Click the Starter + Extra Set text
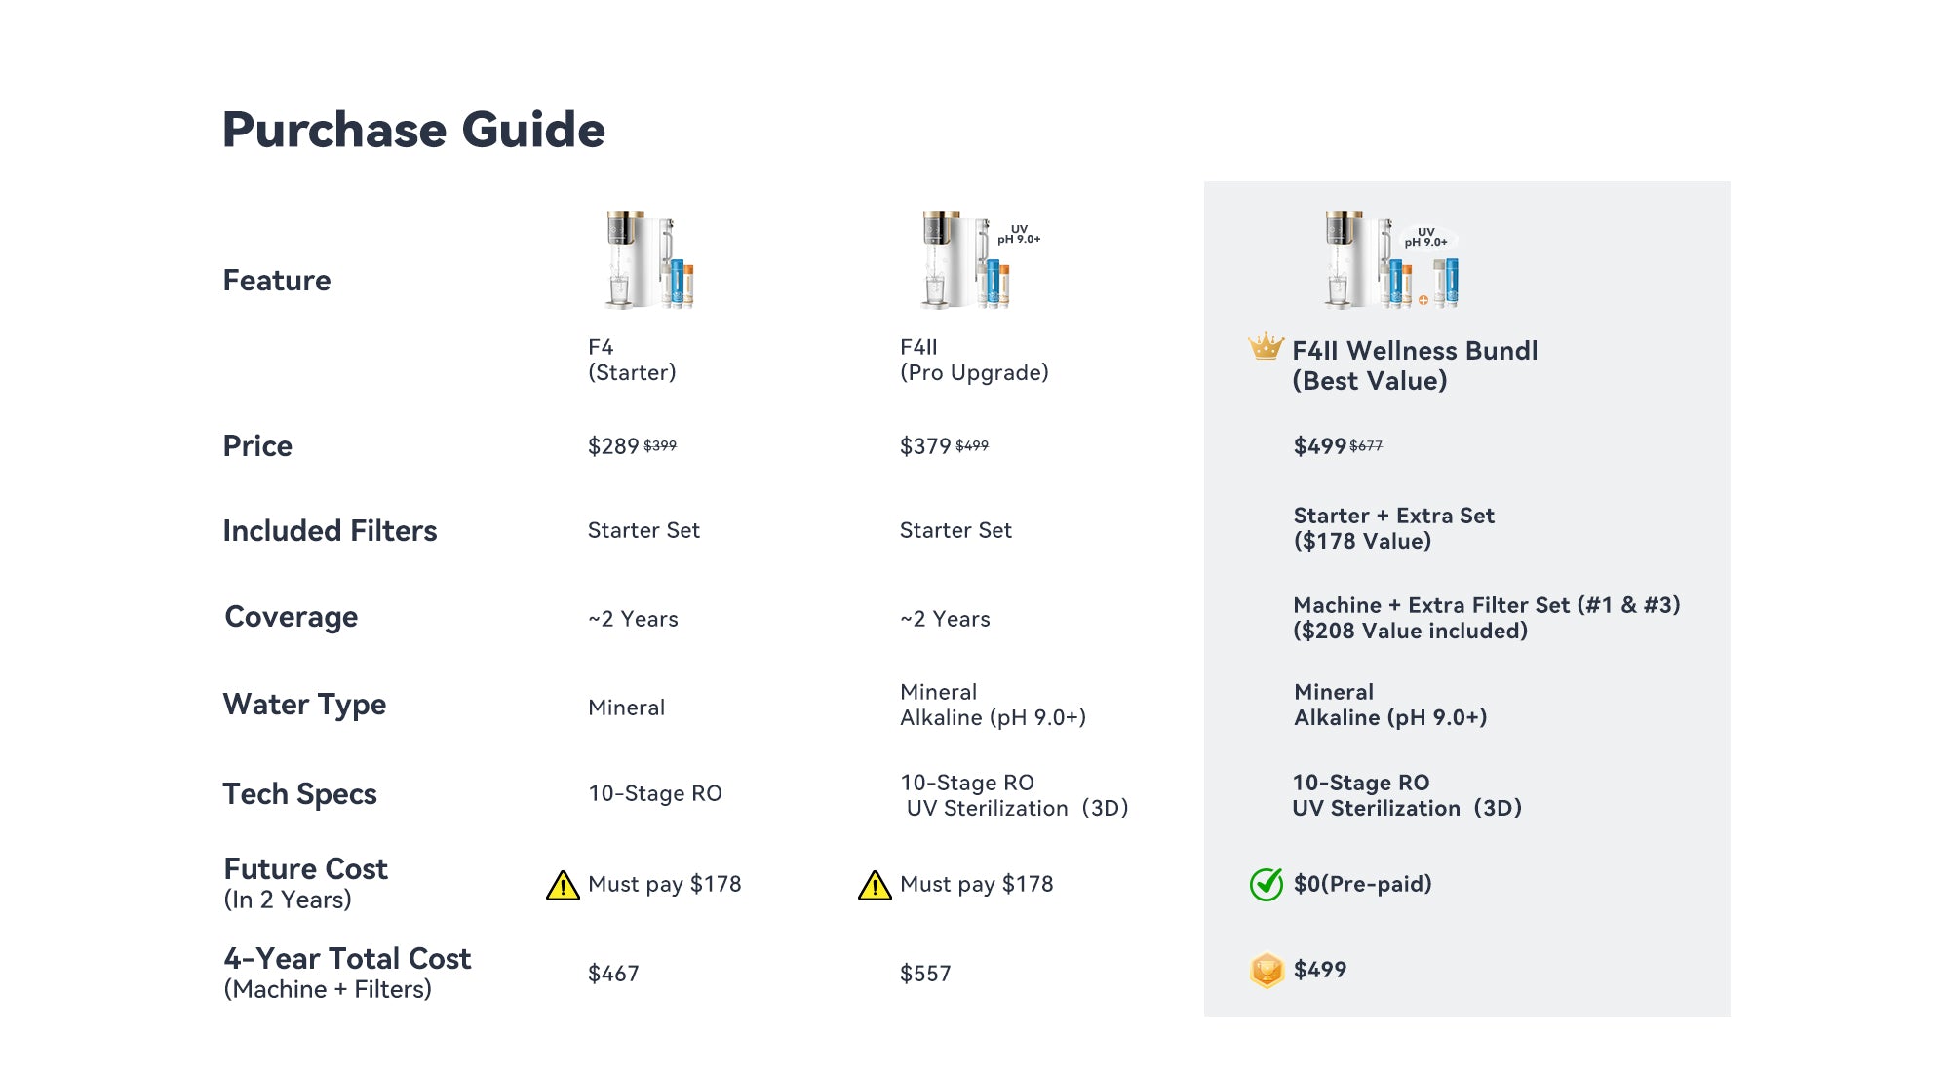Viewport: 1950px width, 1072px height. tap(1393, 517)
